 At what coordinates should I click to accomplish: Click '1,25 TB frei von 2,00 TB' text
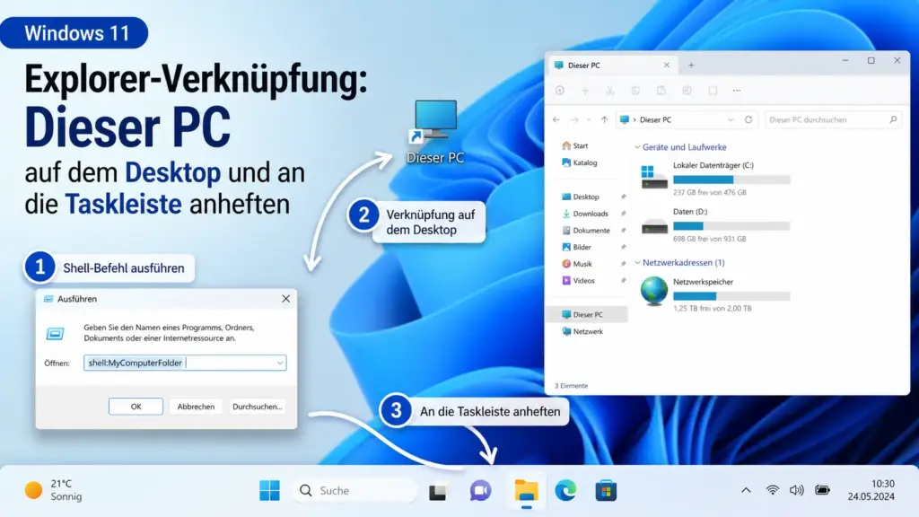(712, 309)
